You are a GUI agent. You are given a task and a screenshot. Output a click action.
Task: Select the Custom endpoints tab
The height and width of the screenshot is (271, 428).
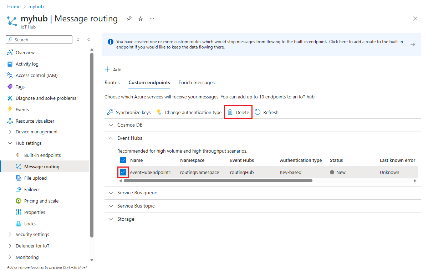tap(149, 82)
